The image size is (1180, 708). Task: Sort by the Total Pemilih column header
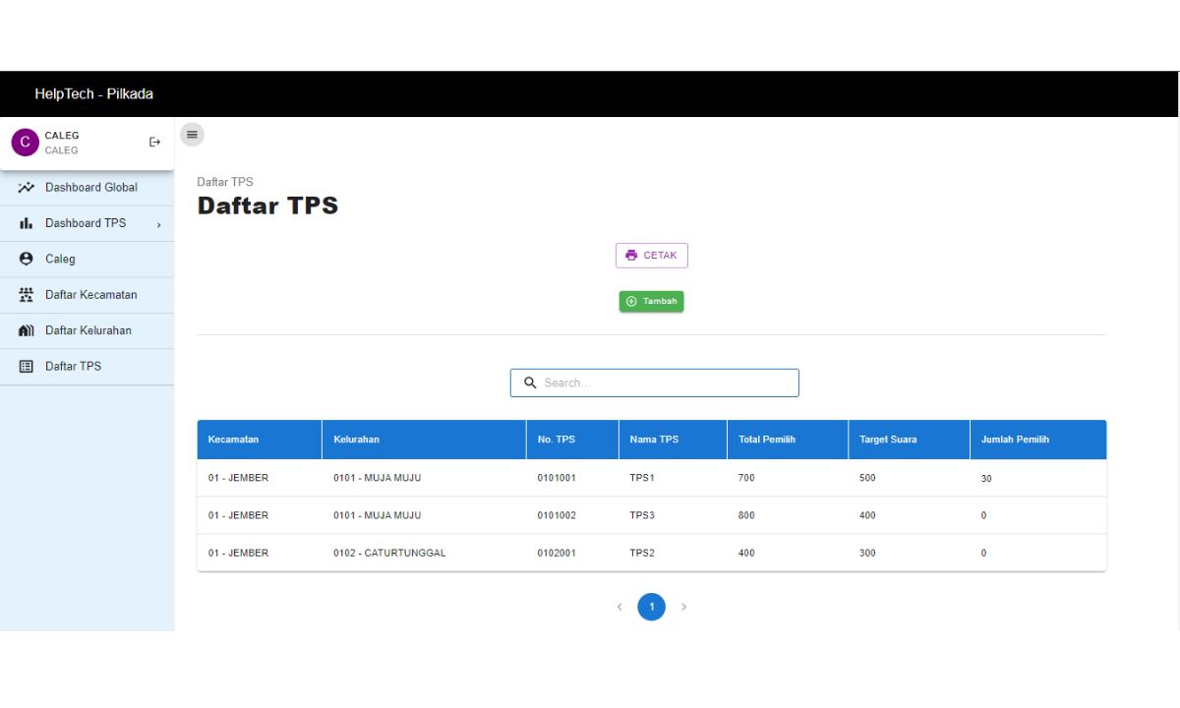coord(767,440)
